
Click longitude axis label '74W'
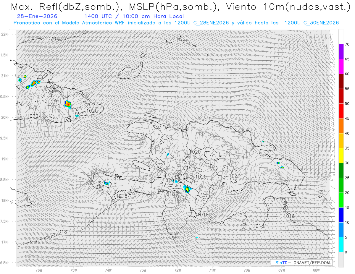coord(108,270)
